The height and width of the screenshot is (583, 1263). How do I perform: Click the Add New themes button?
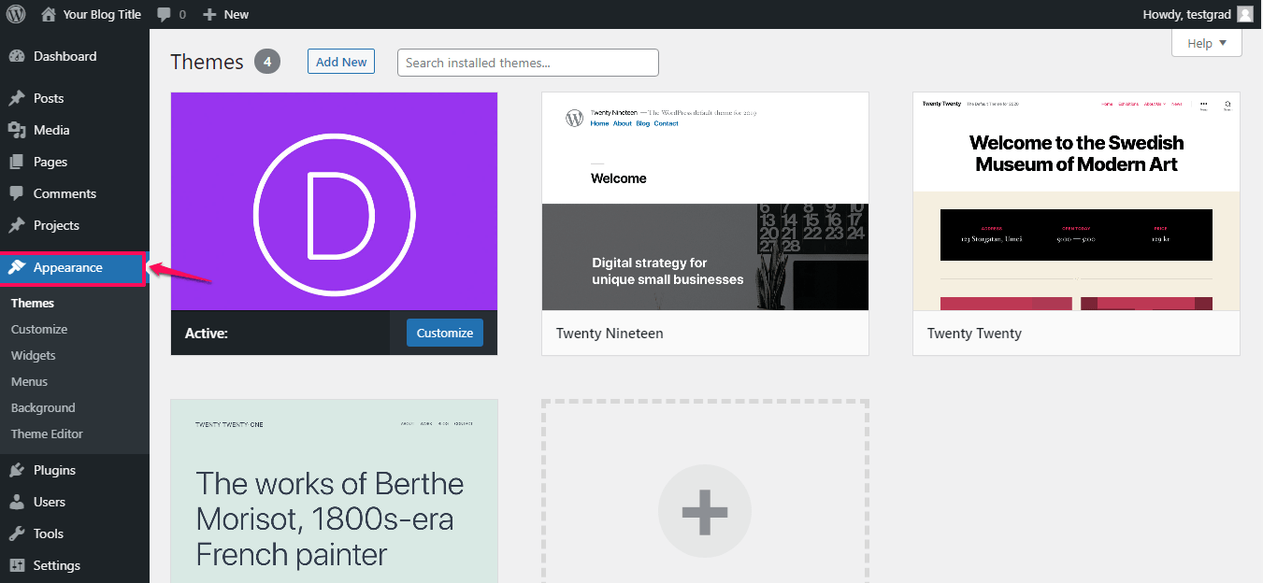(340, 61)
